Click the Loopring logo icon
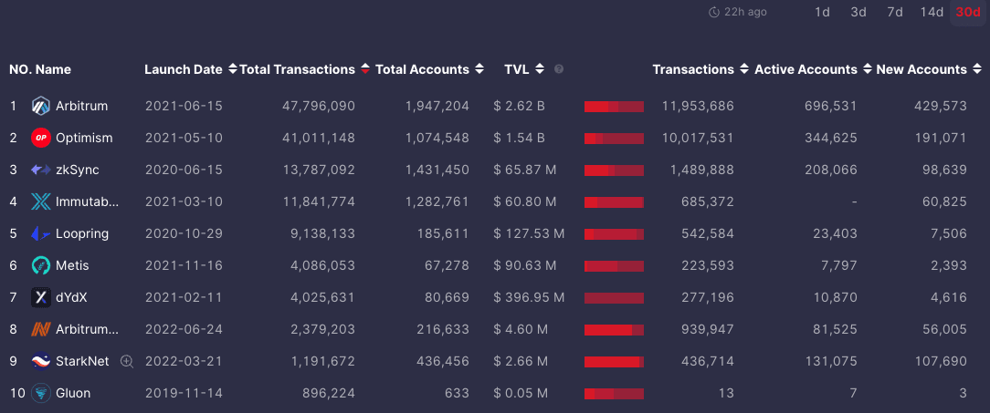990x413 pixels. (x=41, y=234)
